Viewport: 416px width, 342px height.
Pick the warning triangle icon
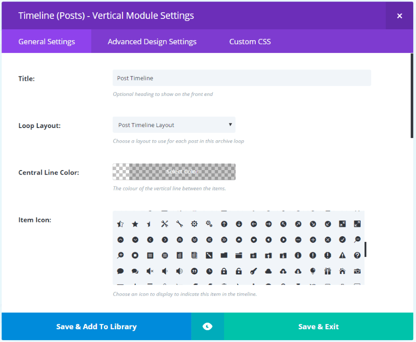(342, 255)
